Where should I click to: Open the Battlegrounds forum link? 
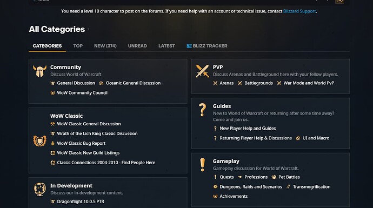pos(258,83)
